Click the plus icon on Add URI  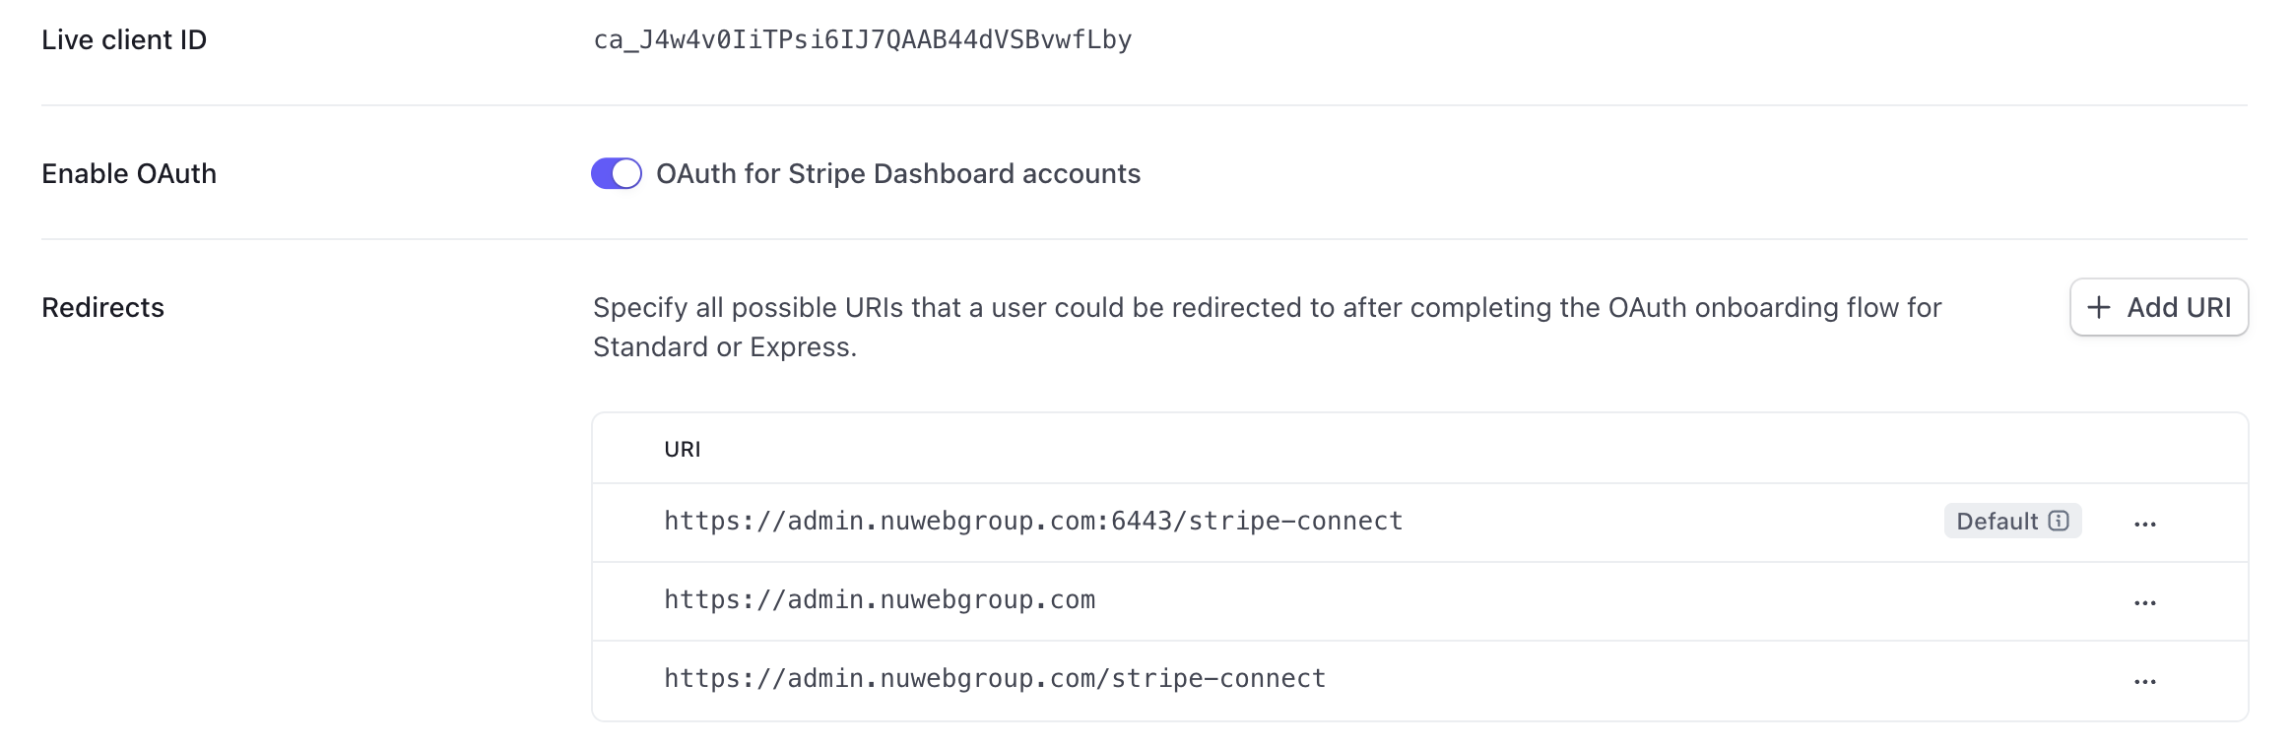pos(2099,307)
